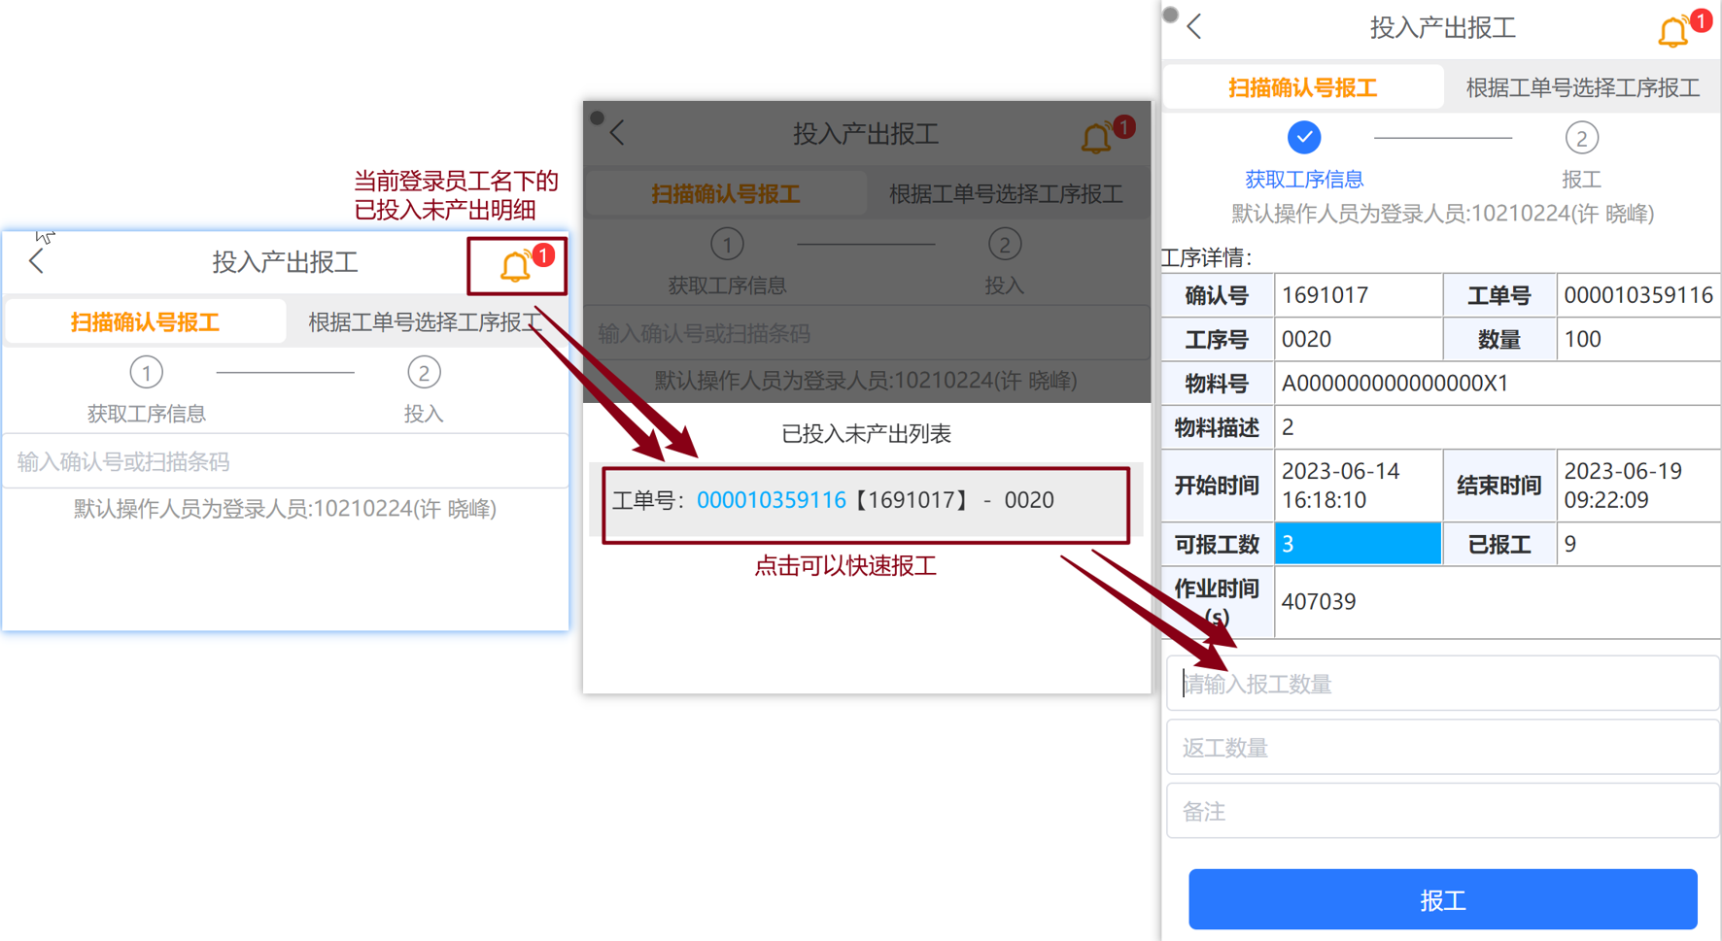
Task: Click completed checkmark step 获取工序信息
Action: point(1304,138)
